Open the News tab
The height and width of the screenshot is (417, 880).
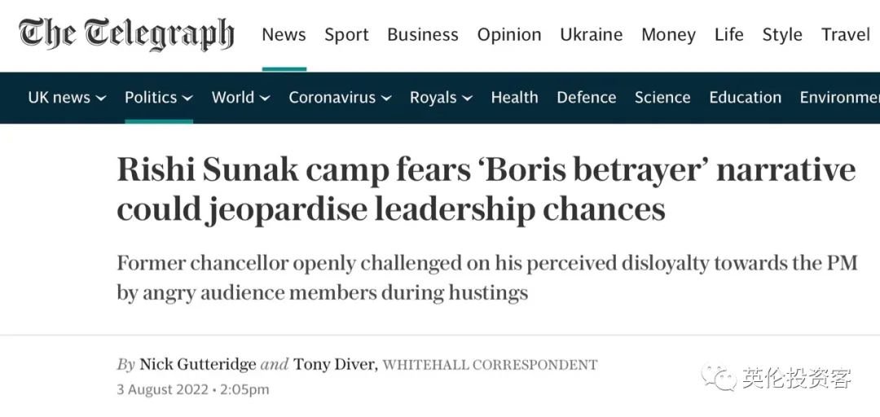[x=284, y=35]
